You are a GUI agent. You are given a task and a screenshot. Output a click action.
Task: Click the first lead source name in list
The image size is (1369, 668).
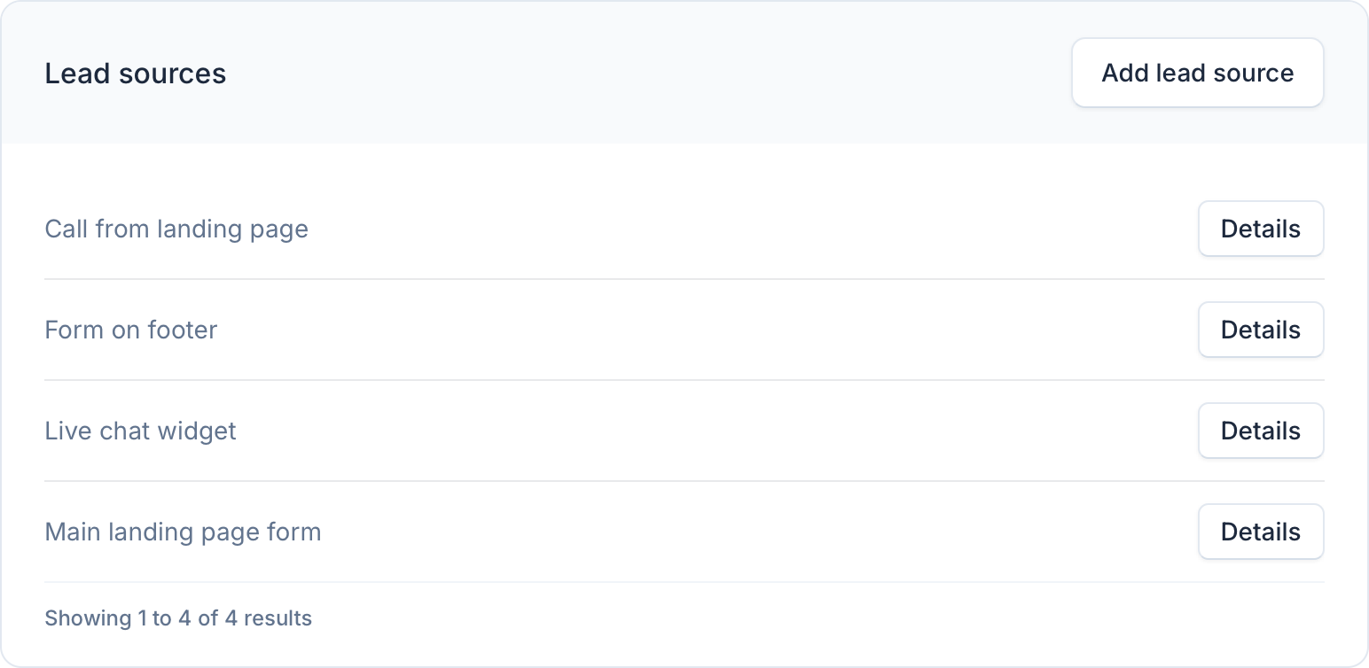[176, 229]
